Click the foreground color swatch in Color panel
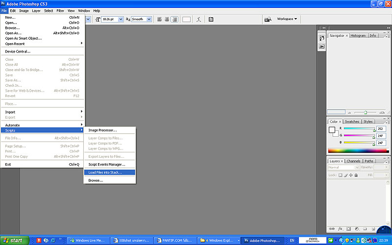The image size is (392, 245). (332, 130)
